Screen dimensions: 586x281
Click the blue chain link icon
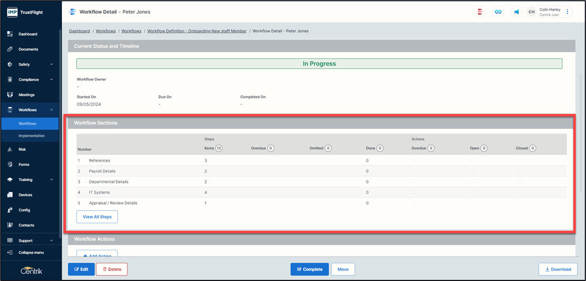coord(498,12)
